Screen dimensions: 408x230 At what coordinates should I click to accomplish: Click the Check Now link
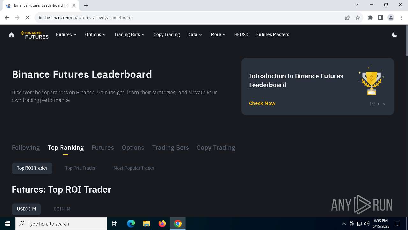(x=262, y=103)
